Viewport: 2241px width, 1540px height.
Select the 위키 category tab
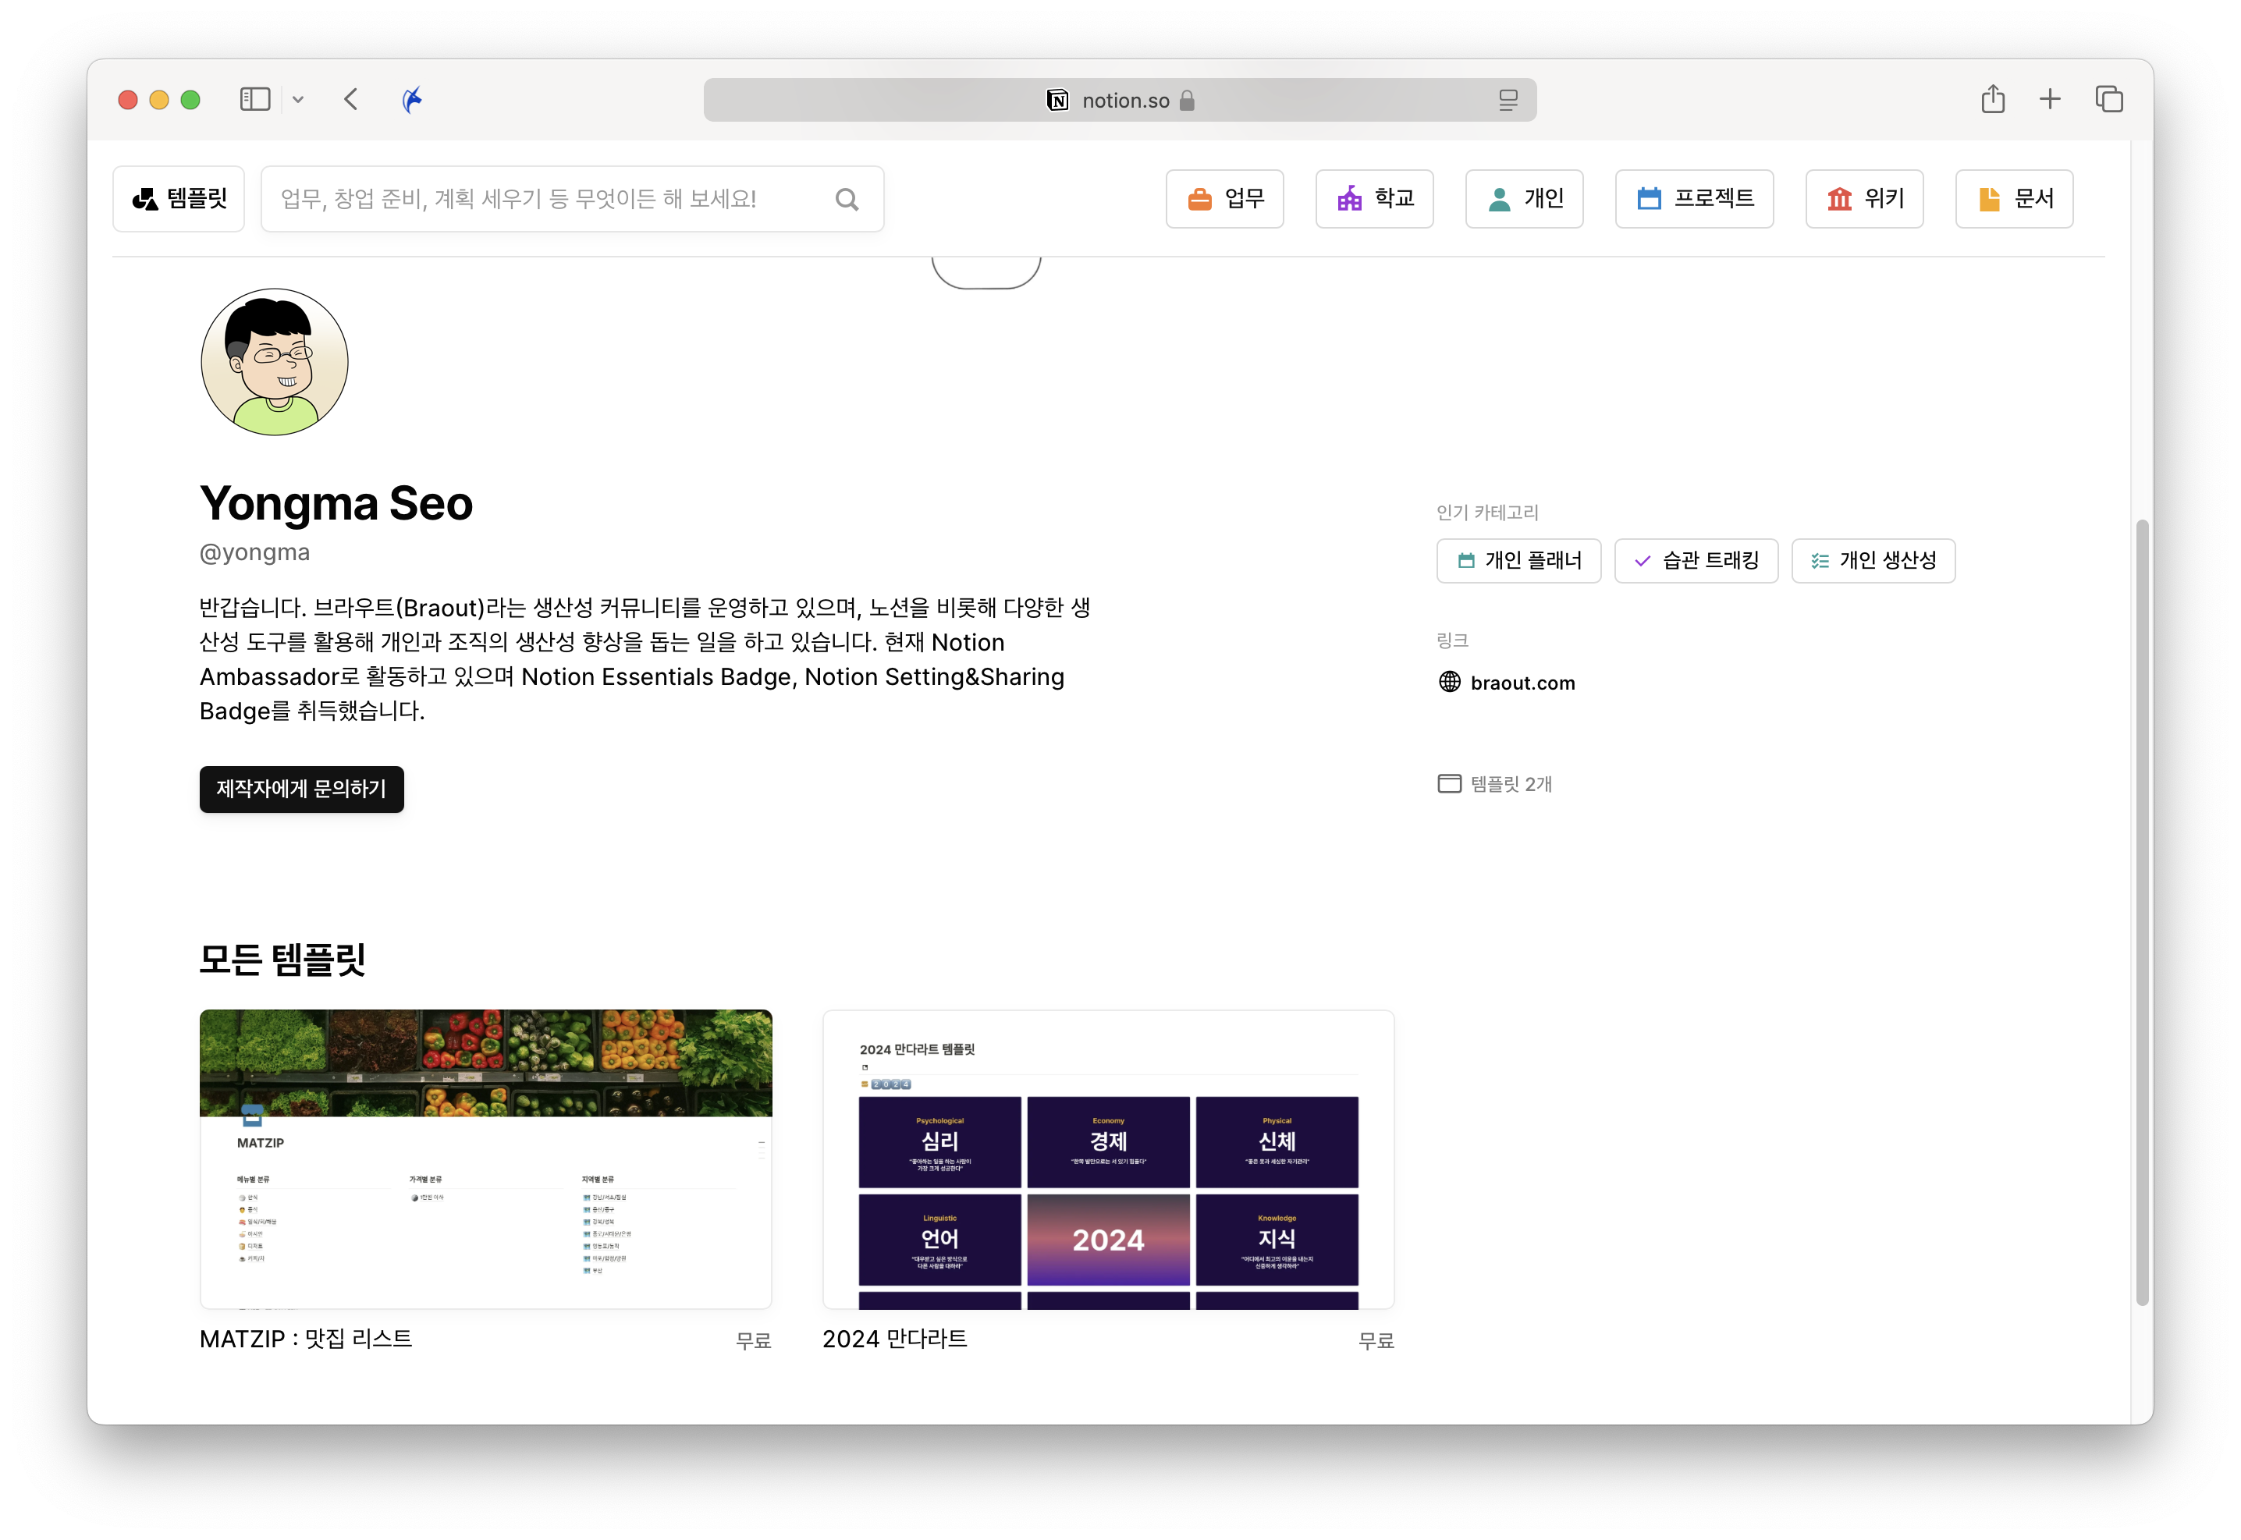click(1863, 199)
